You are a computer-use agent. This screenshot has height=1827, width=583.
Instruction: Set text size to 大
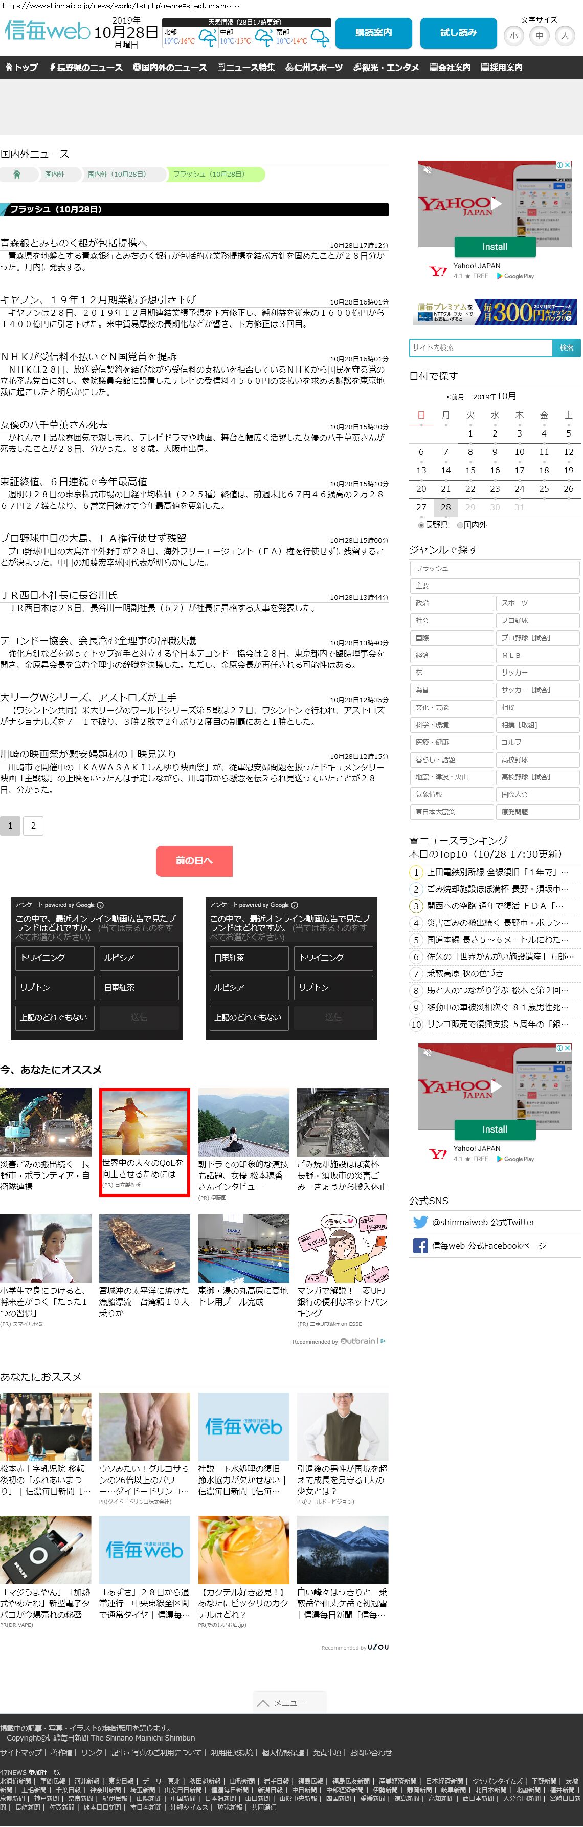coord(565,35)
